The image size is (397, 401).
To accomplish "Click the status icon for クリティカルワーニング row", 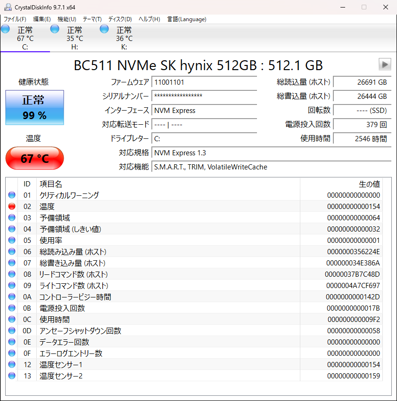I will (x=12, y=195).
